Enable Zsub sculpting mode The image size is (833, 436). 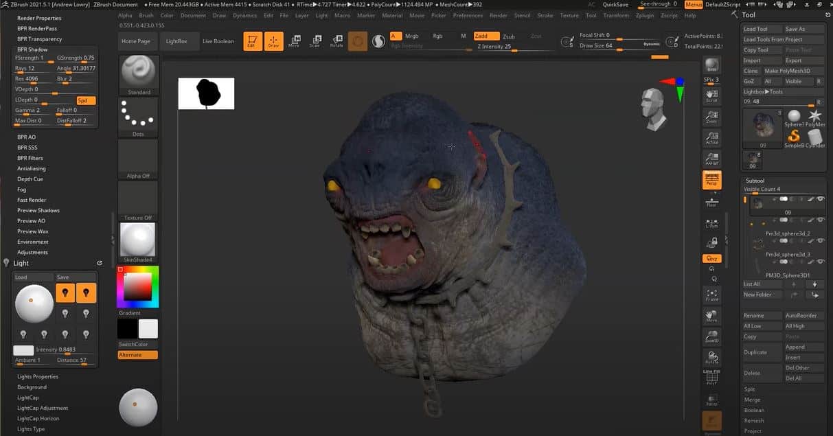[508, 36]
